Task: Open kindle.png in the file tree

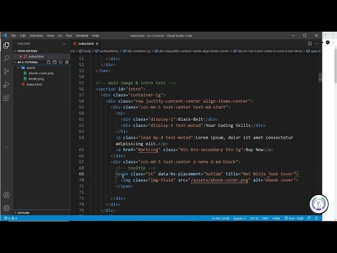Action: coord(36,79)
